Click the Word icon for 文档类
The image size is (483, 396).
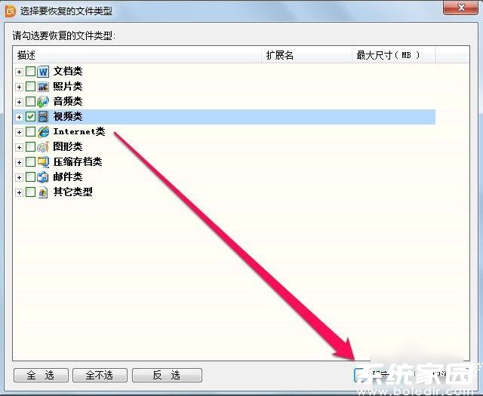coord(43,72)
